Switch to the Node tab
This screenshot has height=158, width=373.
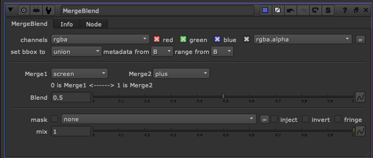coord(94,24)
